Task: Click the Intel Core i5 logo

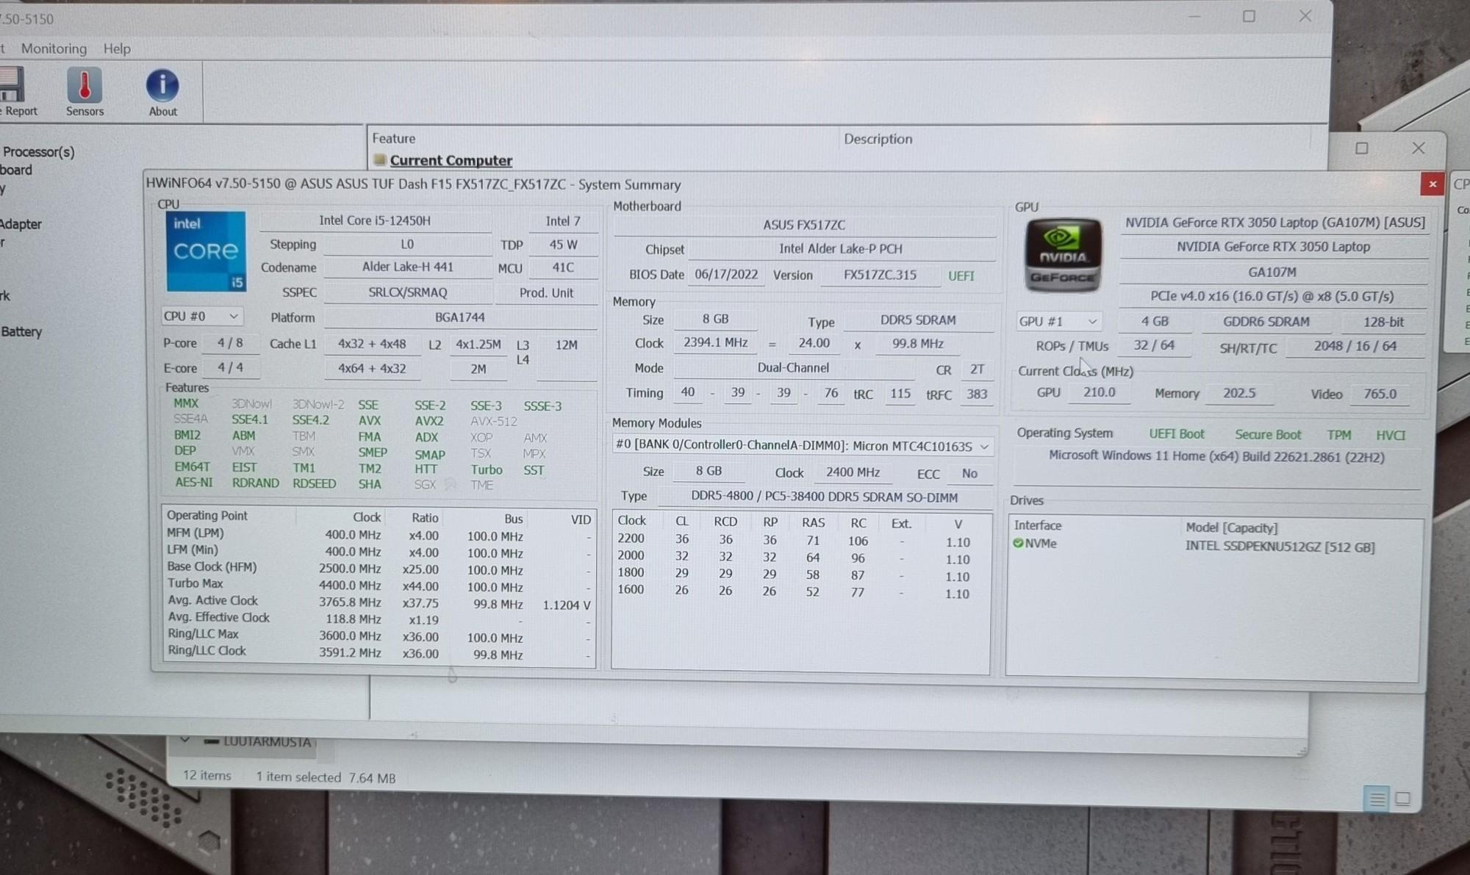Action: point(206,252)
